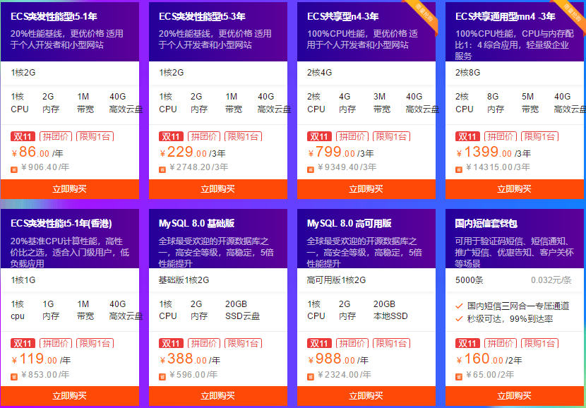
Task: Buy MySQL 8.0 基础版 now
Action: 218,396
